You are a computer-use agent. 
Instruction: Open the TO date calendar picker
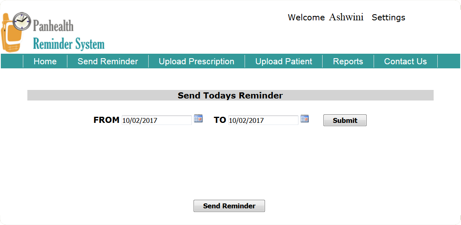pyautogui.click(x=305, y=118)
